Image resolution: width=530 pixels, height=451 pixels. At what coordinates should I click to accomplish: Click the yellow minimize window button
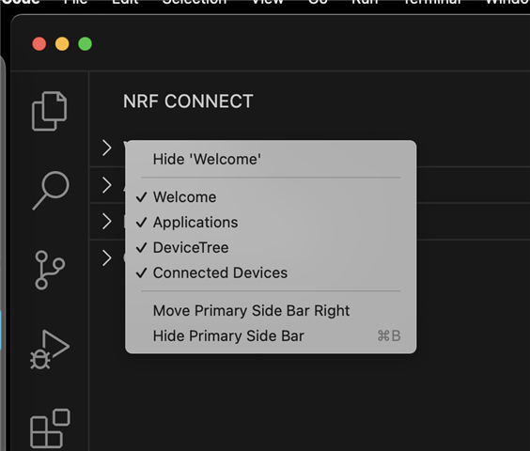pyautogui.click(x=62, y=44)
